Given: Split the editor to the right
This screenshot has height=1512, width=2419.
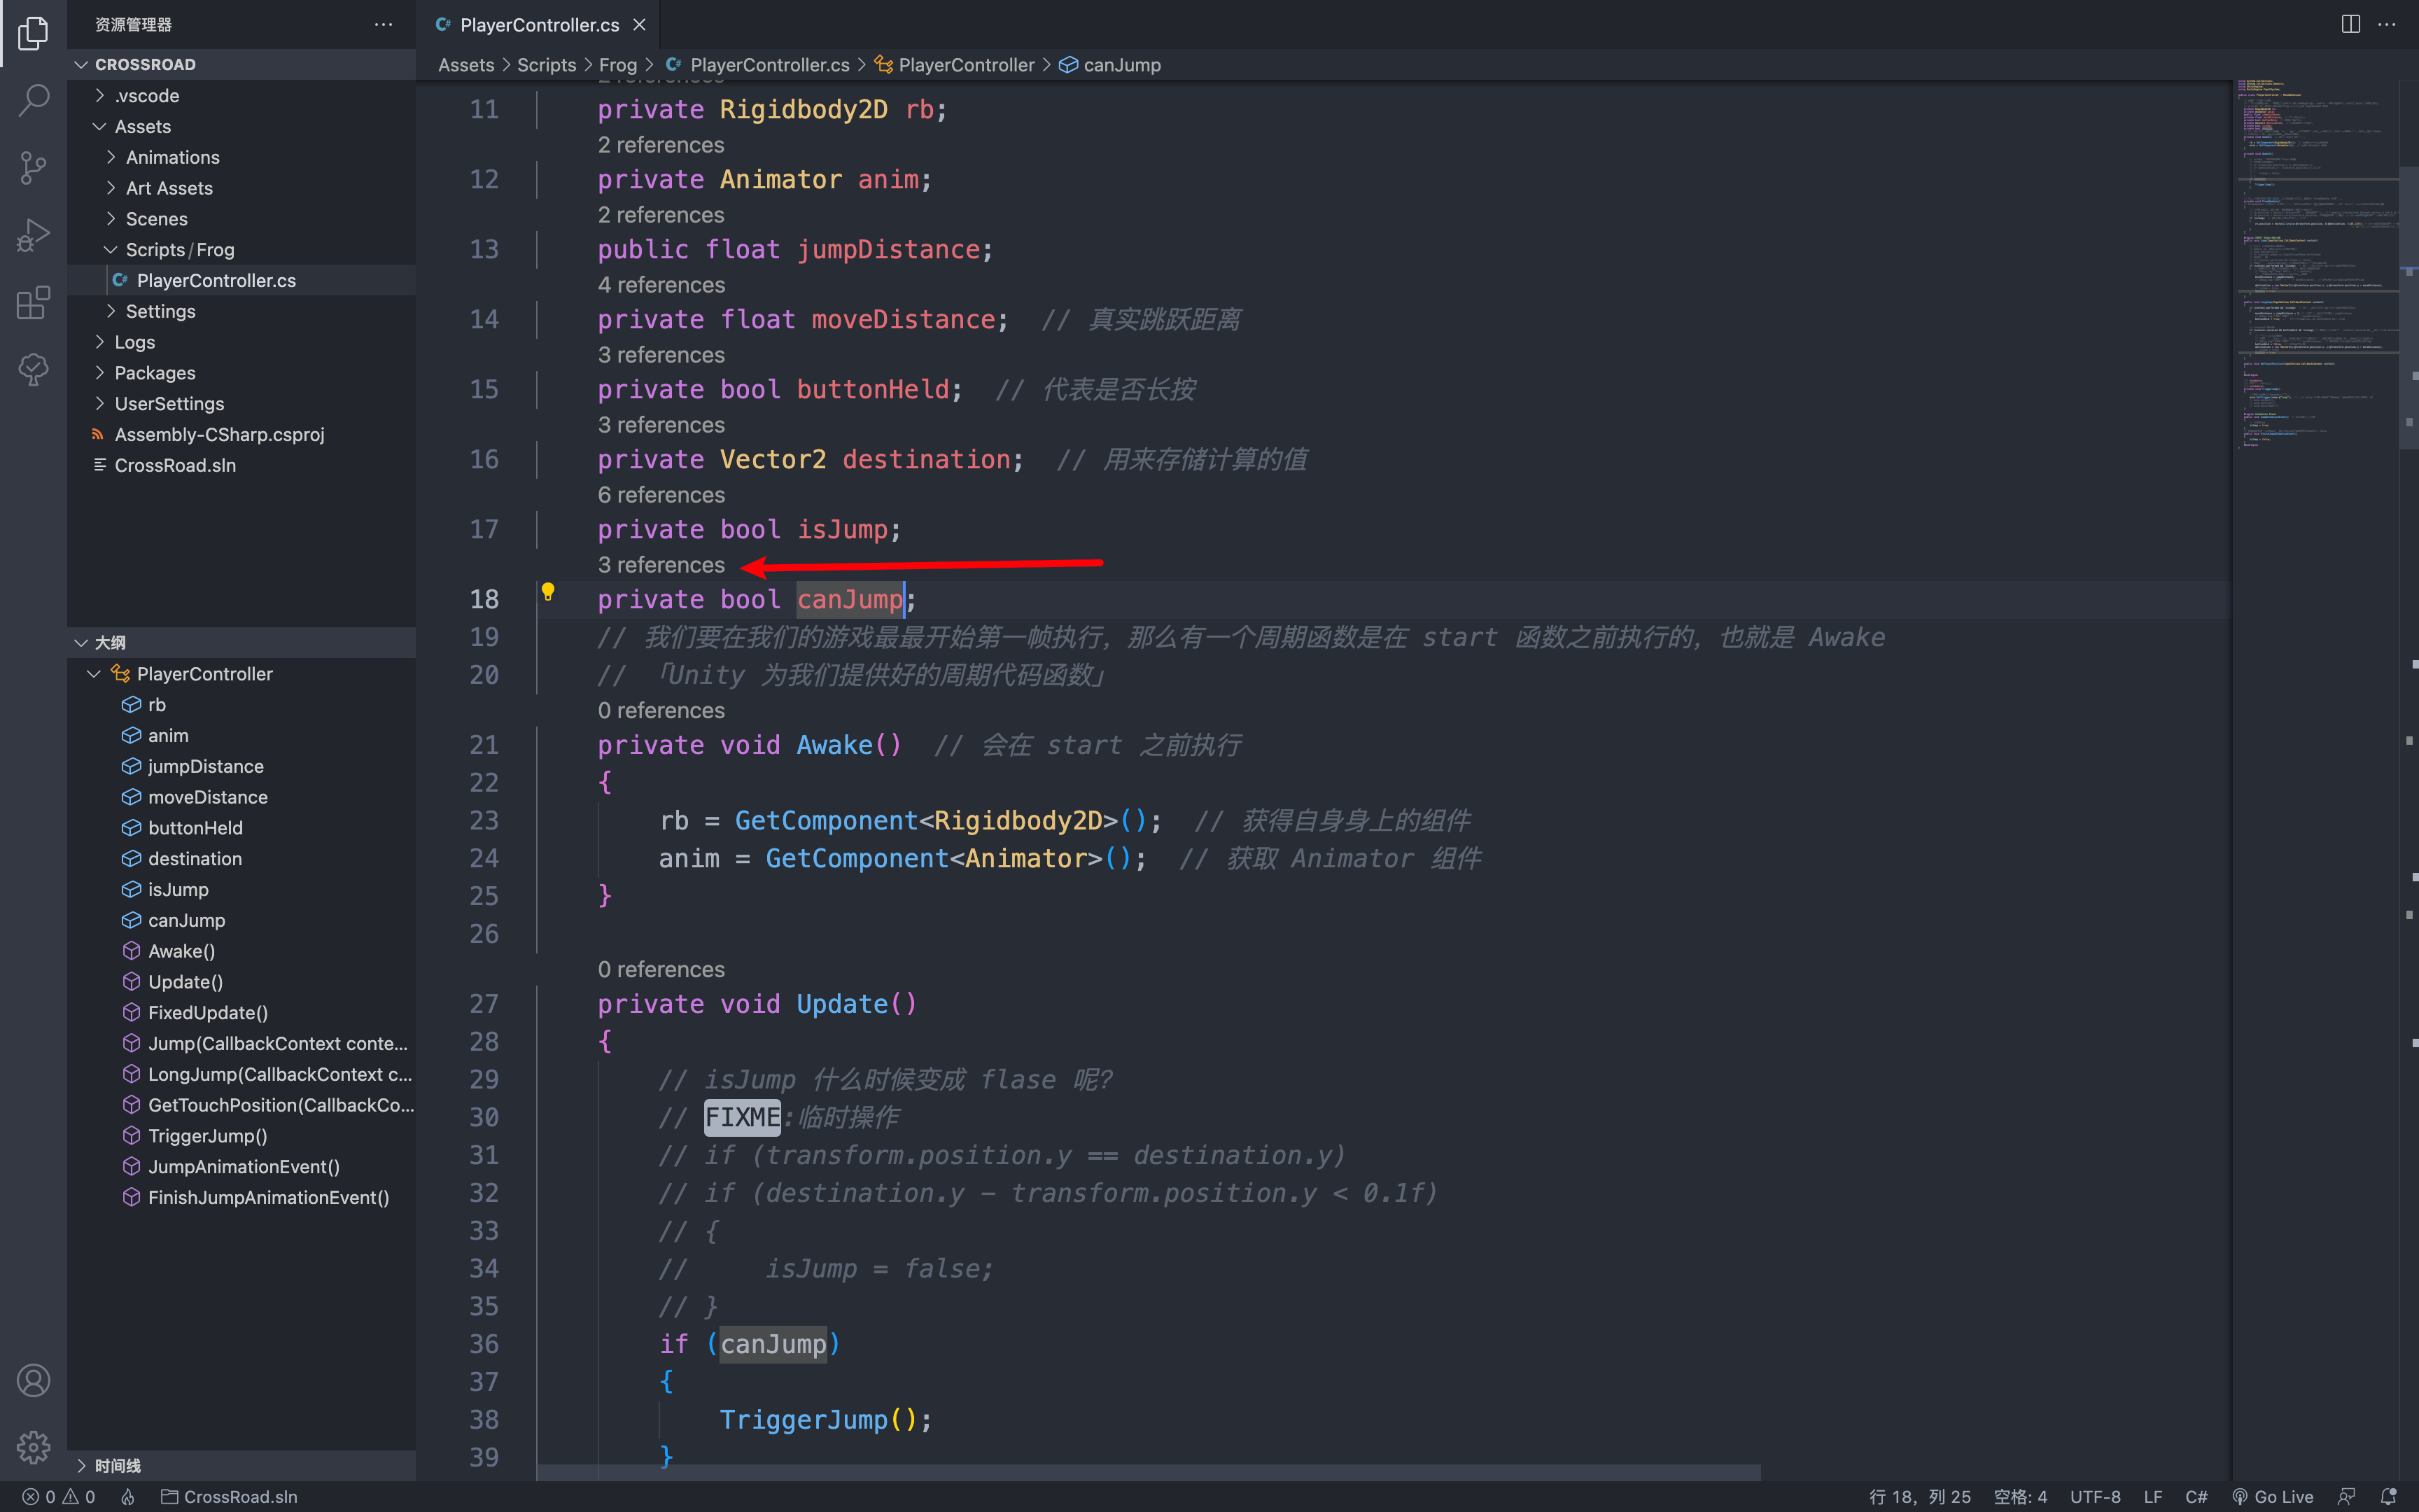Looking at the screenshot, I should (2350, 24).
